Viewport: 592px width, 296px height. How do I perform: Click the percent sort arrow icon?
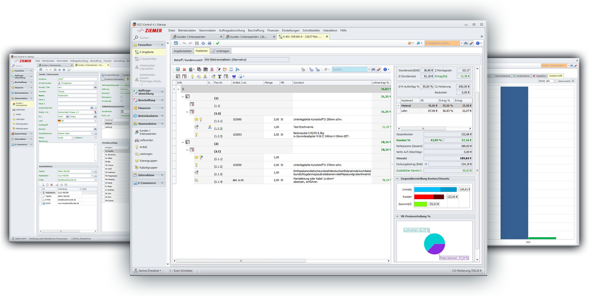point(237,69)
